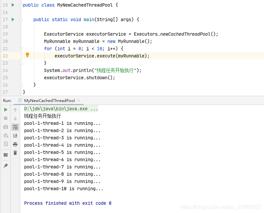Click System.out.println statement on line 24
This screenshot has height=213, width=264.
click(93, 70)
